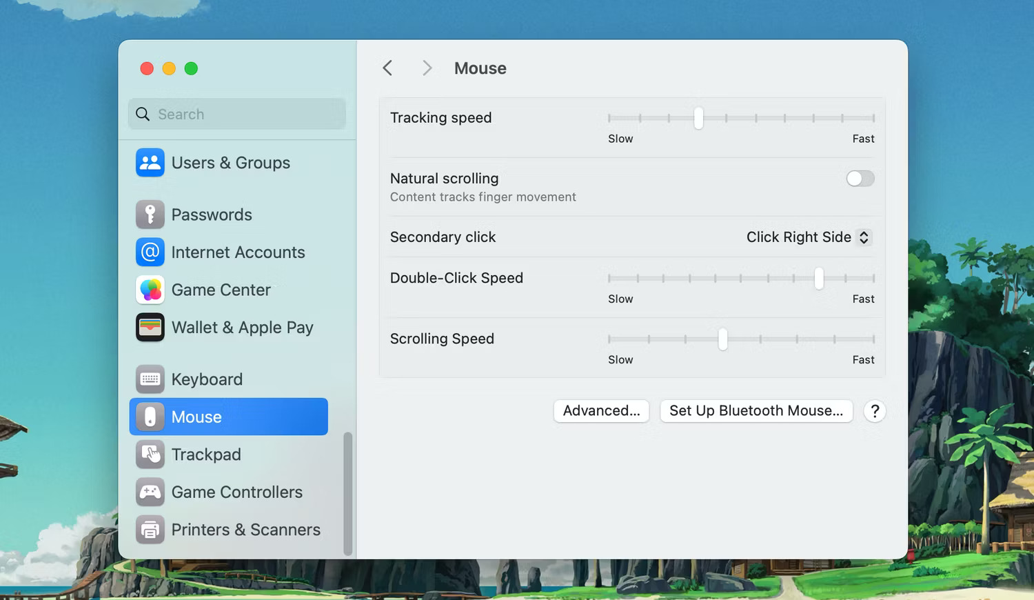Image resolution: width=1034 pixels, height=600 pixels.
Task: Open Trackpad settings via its icon
Action: (x=150, y=454)
